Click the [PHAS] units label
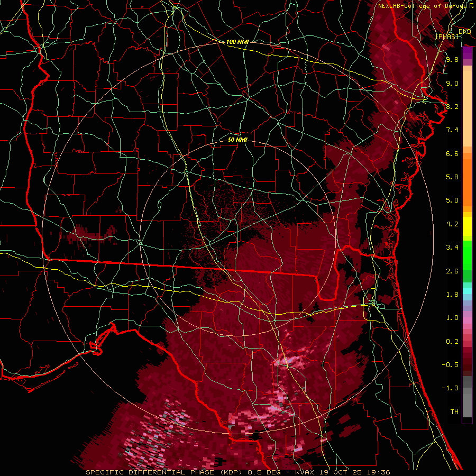 click(447, 37)
